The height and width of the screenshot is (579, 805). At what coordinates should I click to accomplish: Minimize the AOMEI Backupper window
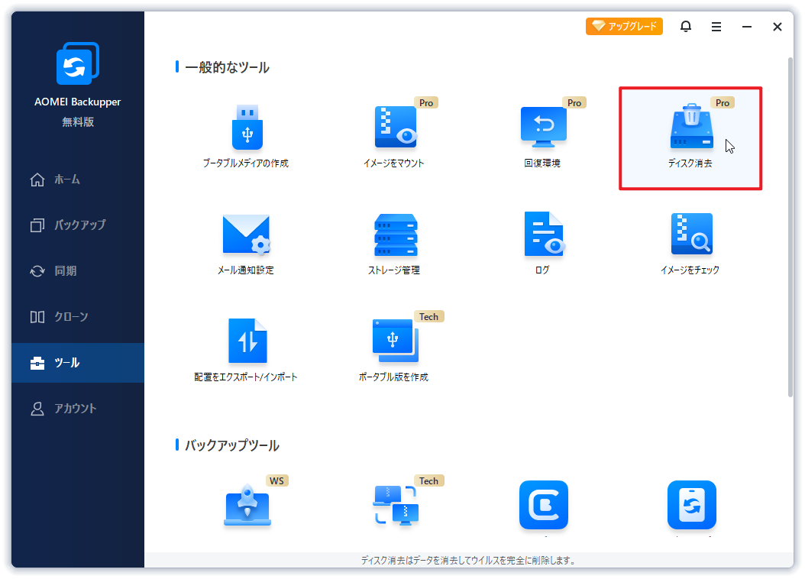(x=747, y=27)
